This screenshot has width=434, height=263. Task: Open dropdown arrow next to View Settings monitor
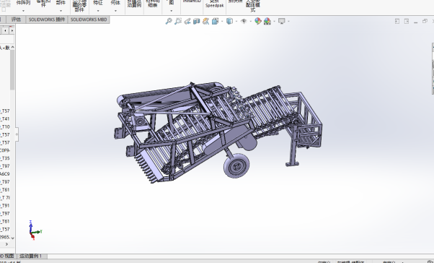(288, 22)
